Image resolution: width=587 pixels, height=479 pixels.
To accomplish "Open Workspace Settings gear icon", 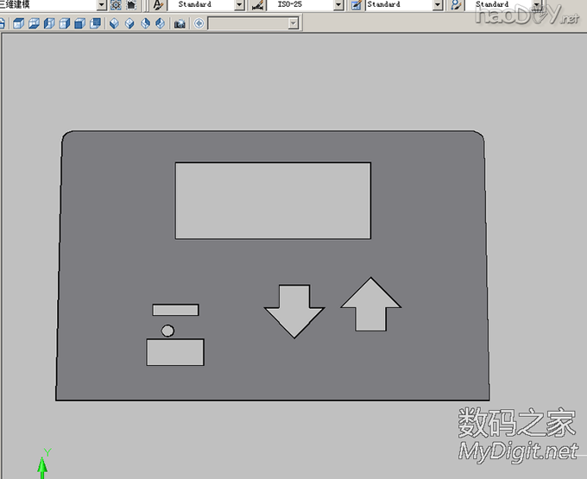I will click(x=116, y=5).
